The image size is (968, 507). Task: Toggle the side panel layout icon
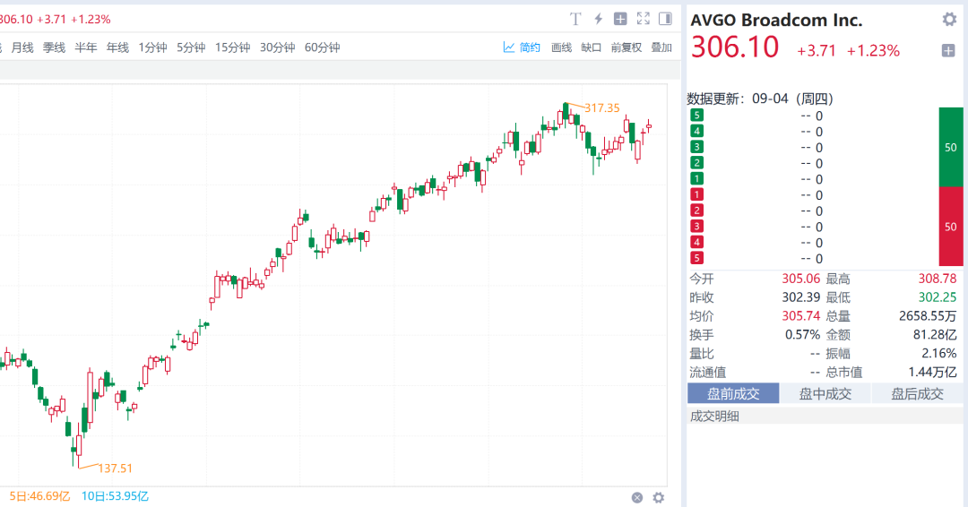(x=665, y=19)
